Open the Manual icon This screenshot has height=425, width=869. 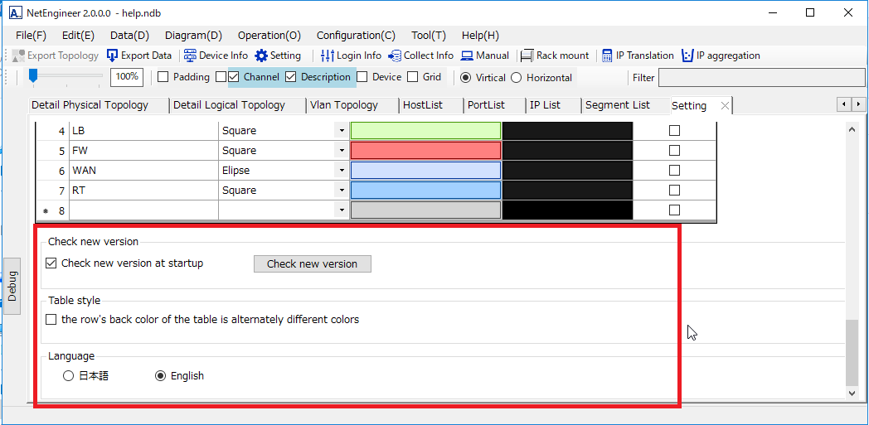click(468, 56)
